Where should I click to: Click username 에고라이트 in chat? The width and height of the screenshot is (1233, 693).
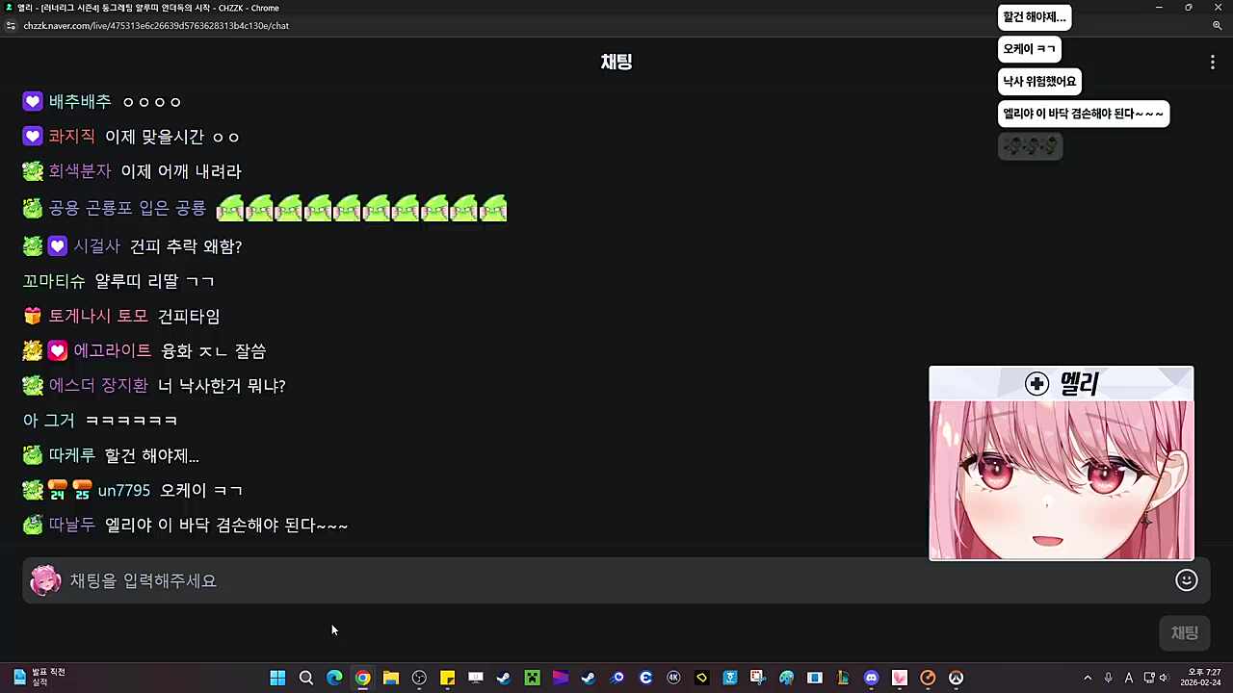pos(112,351)
